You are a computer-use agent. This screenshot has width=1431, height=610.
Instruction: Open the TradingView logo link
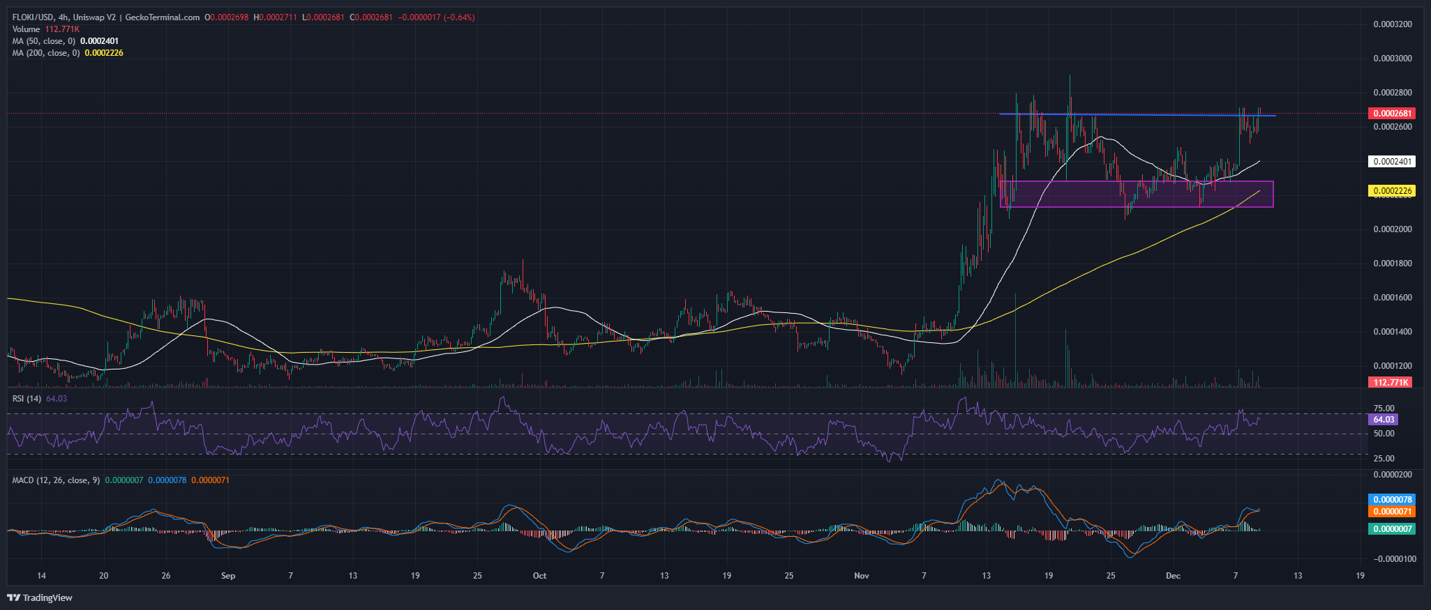click(x=40, y=597)
